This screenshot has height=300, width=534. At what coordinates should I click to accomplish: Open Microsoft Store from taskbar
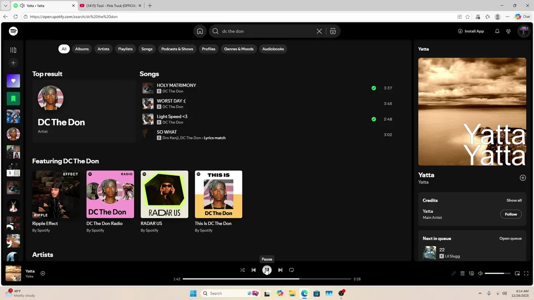click(317, 293)
